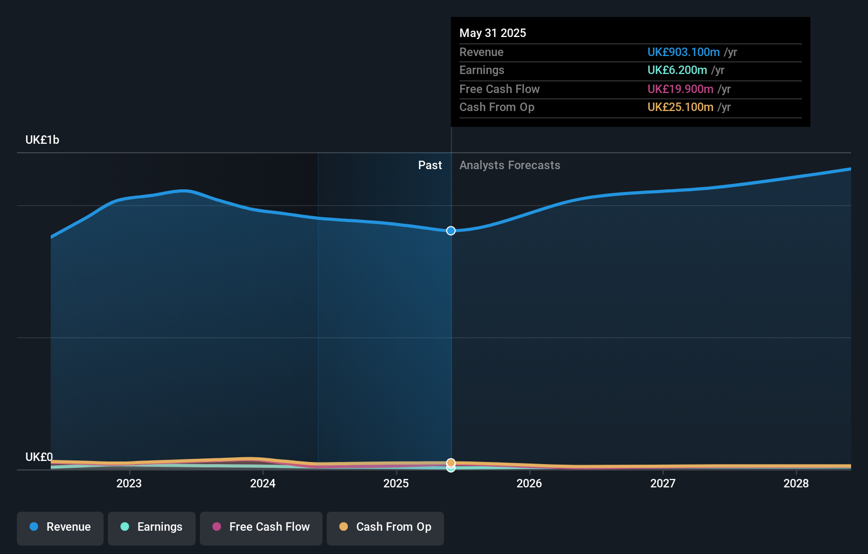This screenshot has width=868, height=554.
Task: Select the Revenue data point marker on the chart
Action: pyautogui.click(x=450, y=230)
